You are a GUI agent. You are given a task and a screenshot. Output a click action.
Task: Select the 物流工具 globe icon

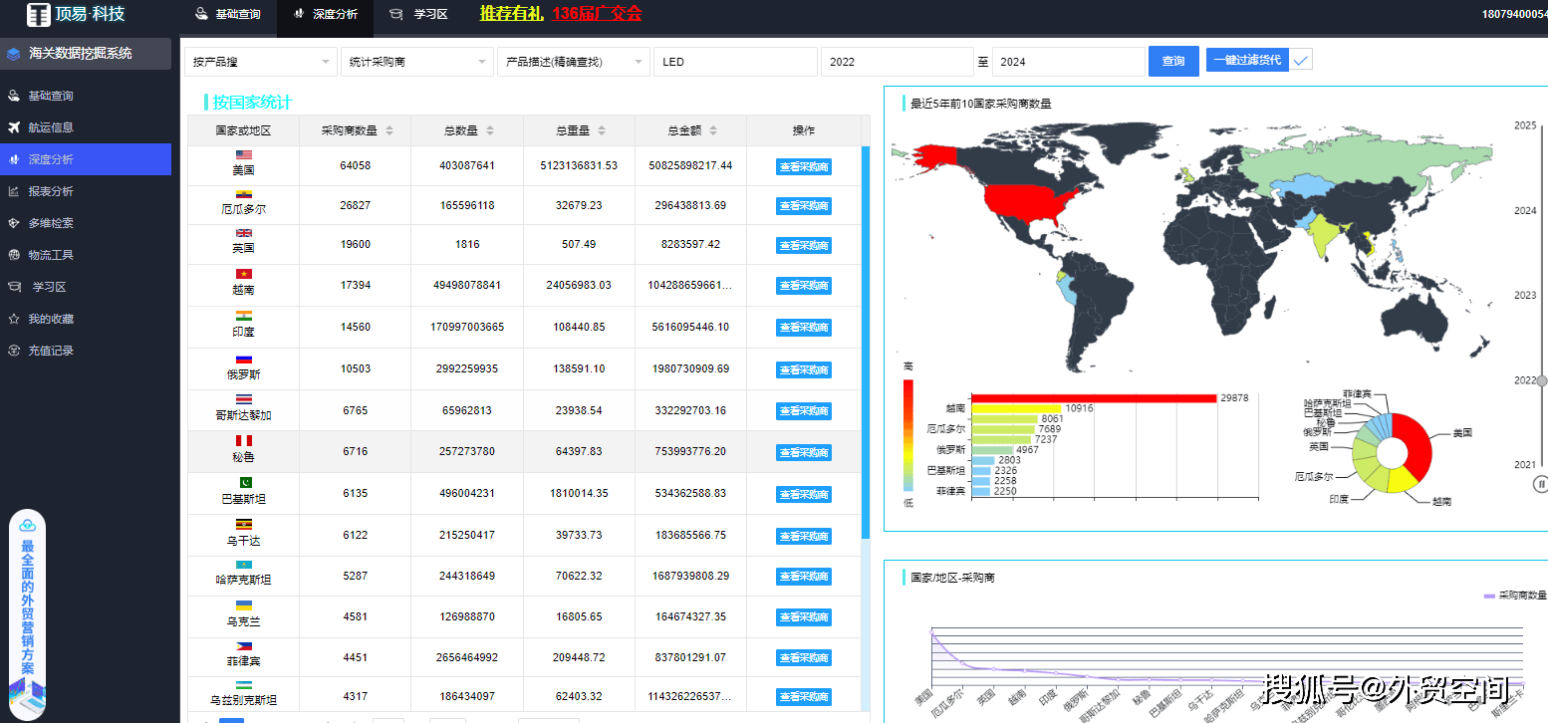(14, 255)
